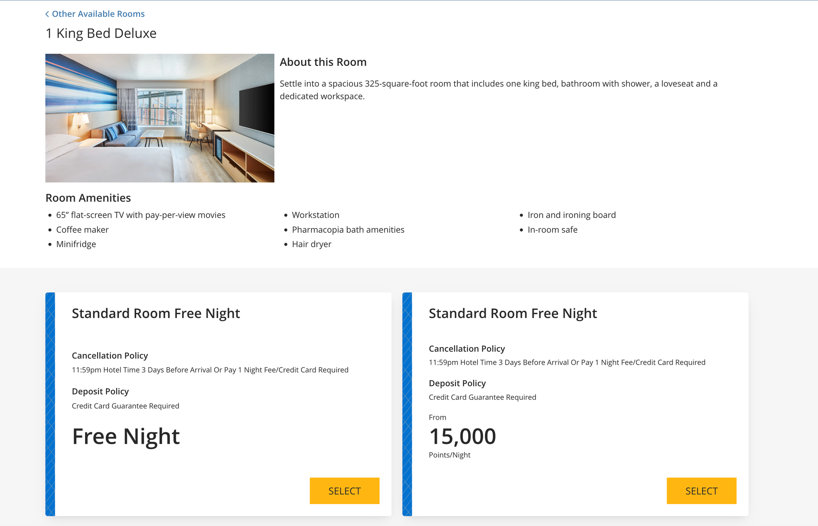The width and height of the screenshot is (818, 526).
Task: Click the blue patterned stripe on the right card
Action: 407,403
